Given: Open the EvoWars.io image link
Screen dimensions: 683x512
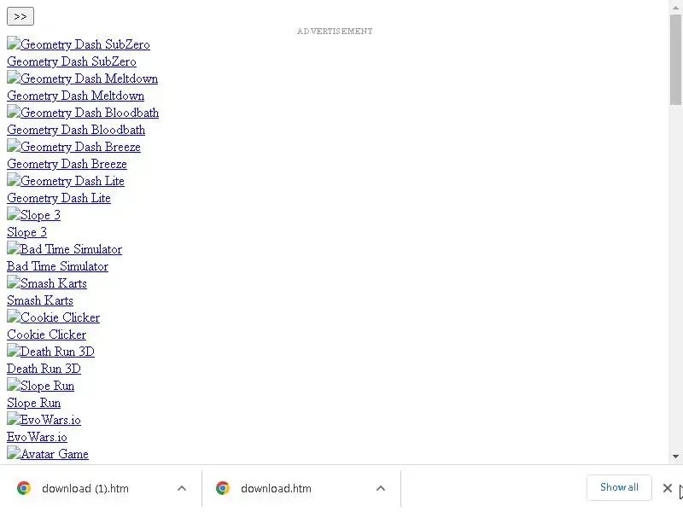Looking at the screenshot, I should [x=44, y=420].
